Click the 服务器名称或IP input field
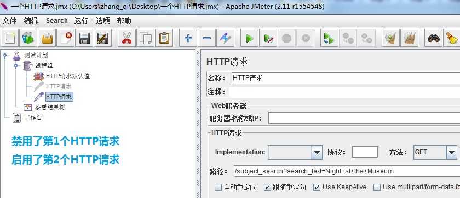 (364, 118)
